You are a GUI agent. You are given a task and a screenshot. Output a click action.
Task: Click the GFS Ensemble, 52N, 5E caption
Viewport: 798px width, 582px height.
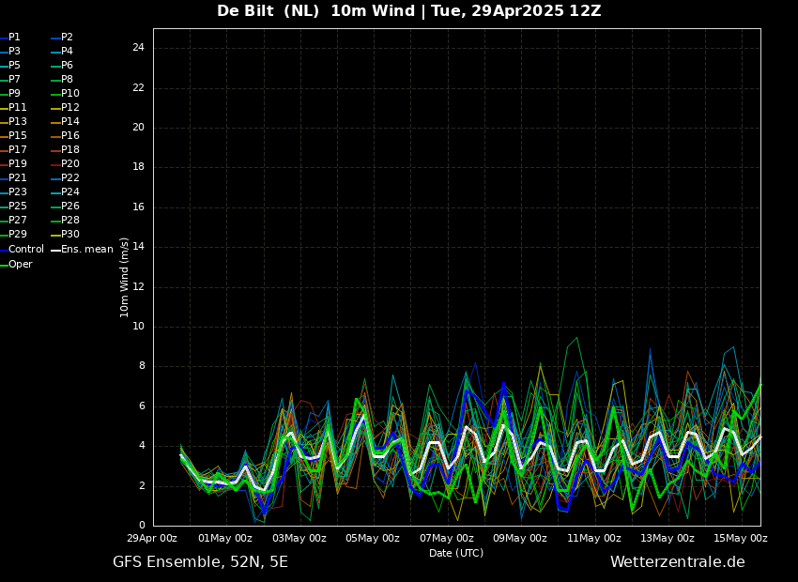pyautogui.click(x=200, y=562)
